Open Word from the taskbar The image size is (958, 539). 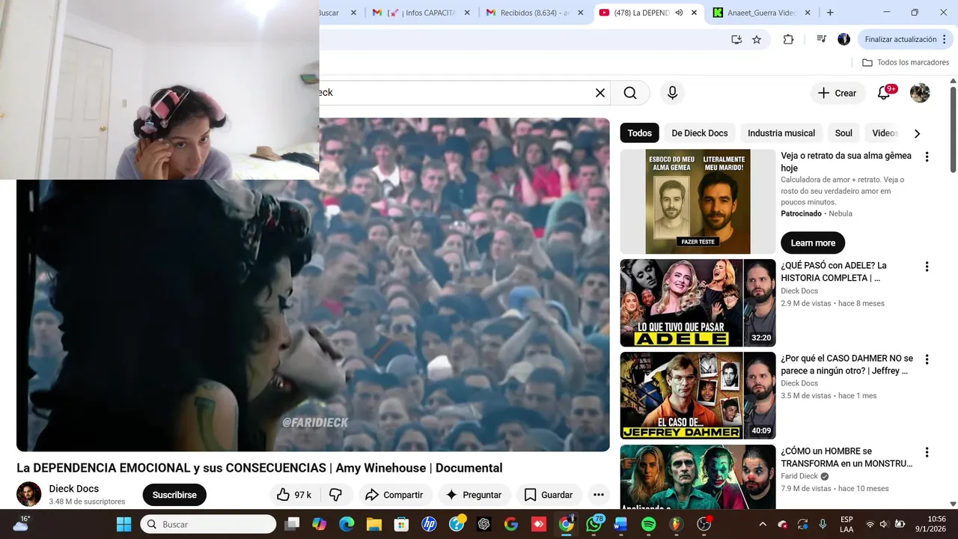[620, 524]
